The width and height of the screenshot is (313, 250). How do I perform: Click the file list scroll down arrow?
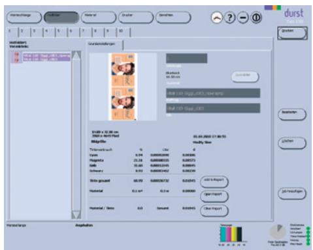pyautogui.click(x=76, y=215)
